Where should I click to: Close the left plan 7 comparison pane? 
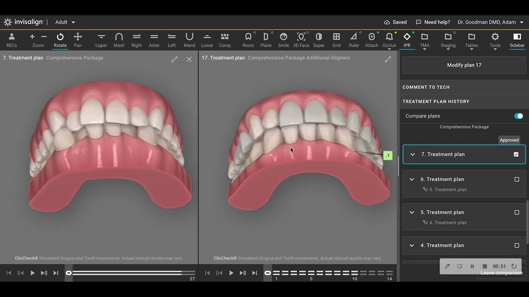point(189,59)
